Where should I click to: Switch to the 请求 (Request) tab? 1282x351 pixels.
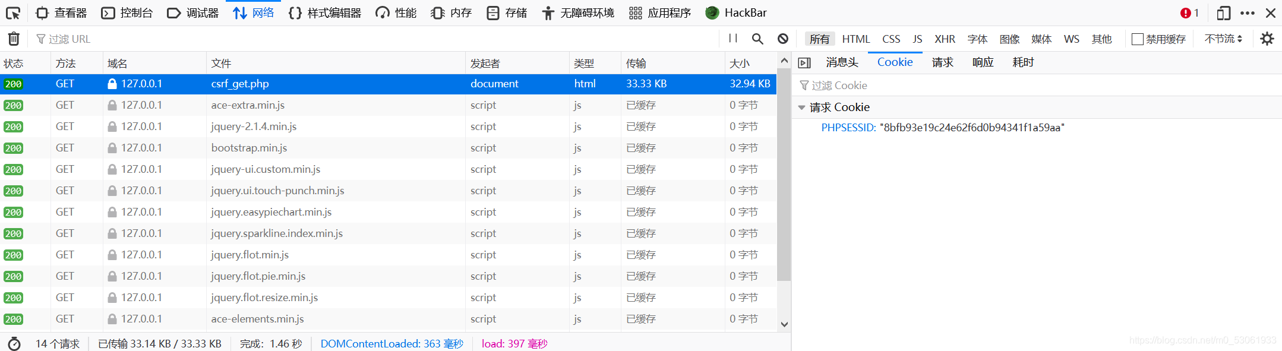(942, 62)
